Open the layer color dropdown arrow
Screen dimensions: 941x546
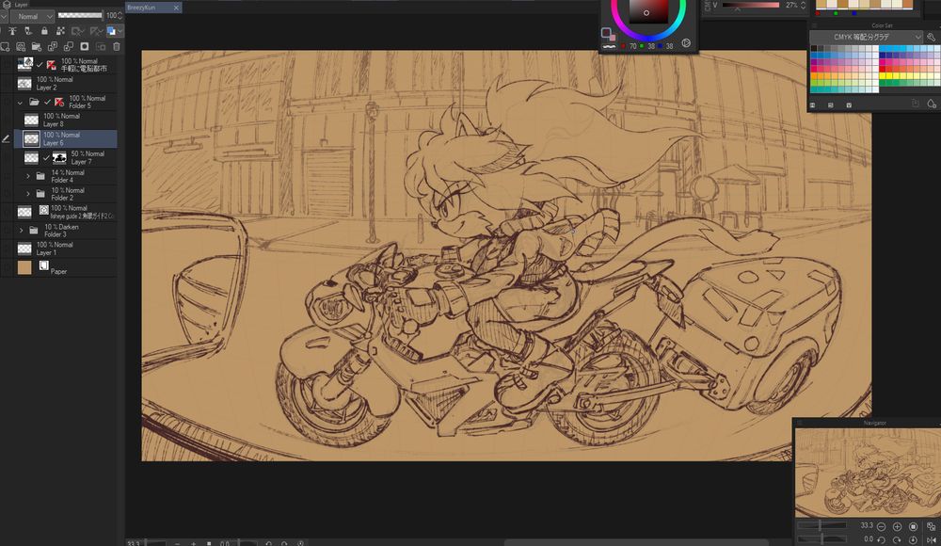click(x=120, y=31)
